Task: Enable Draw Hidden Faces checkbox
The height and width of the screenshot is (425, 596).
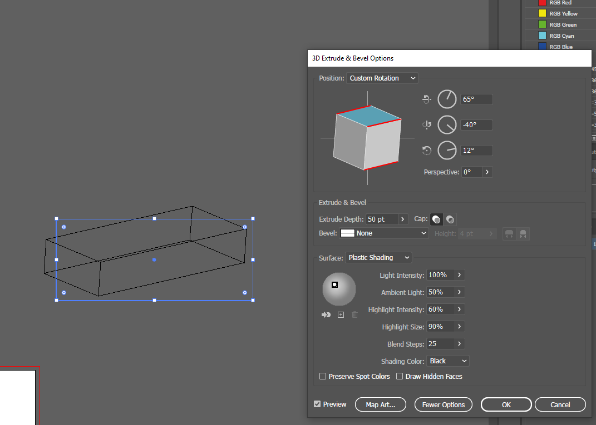Action: [400, 377]
